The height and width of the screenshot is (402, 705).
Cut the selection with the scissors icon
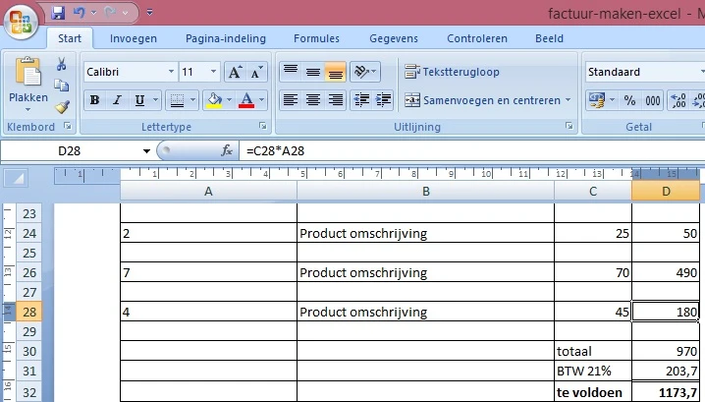point(62,64)
